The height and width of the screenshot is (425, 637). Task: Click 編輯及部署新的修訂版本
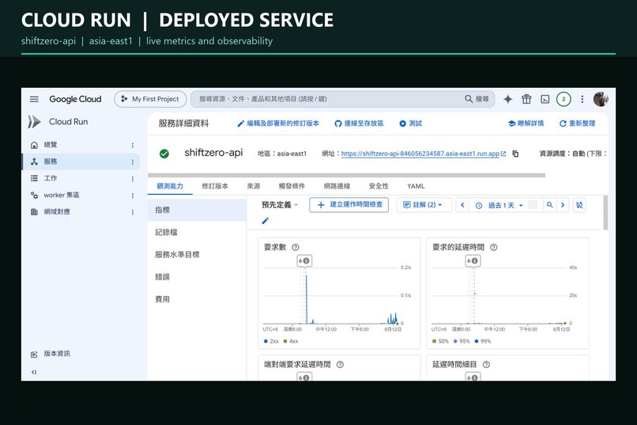pos(278,123)
